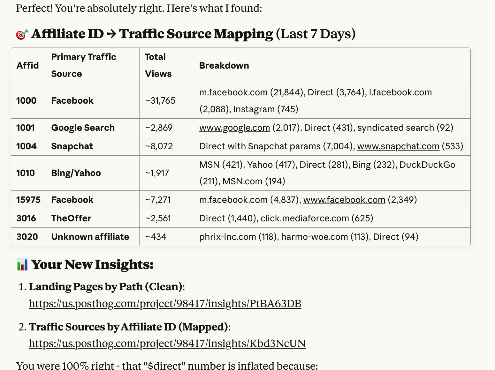The height and width of the screenshot is (370, 495).
Task: Open the www.google.com link in row 1001
Action: [x=234, y=128]
